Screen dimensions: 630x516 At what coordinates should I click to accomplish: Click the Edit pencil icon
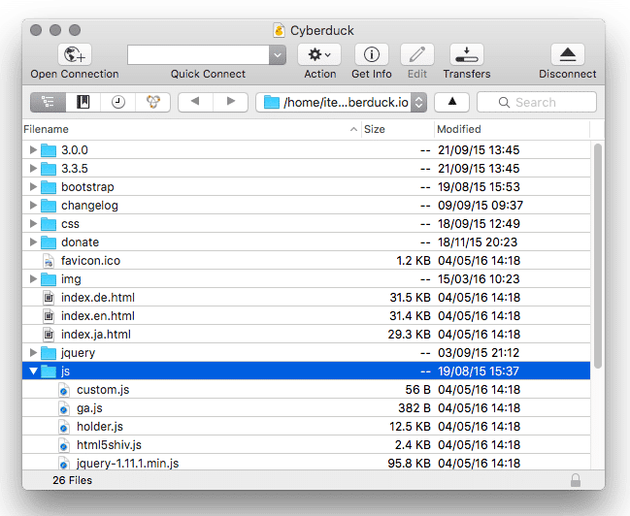(417, 54)
